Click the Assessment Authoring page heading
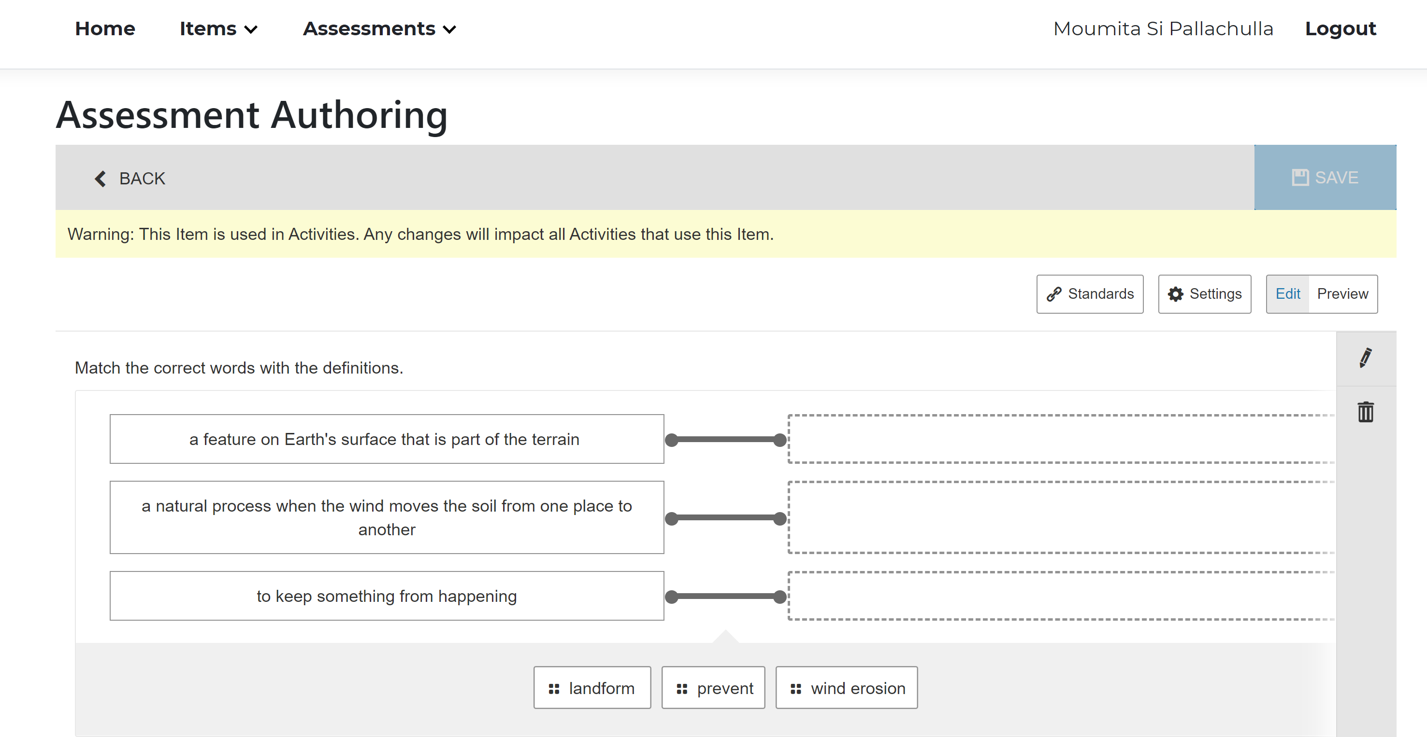1427x737 pixels. (x=251, y=115)
